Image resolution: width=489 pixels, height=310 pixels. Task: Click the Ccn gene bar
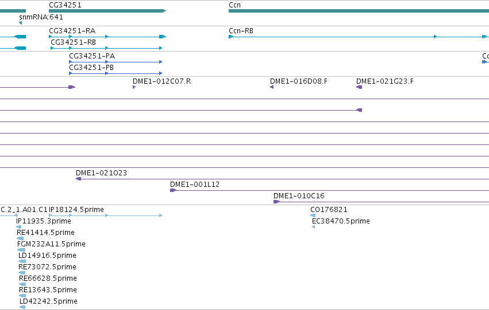coord(359,11)
